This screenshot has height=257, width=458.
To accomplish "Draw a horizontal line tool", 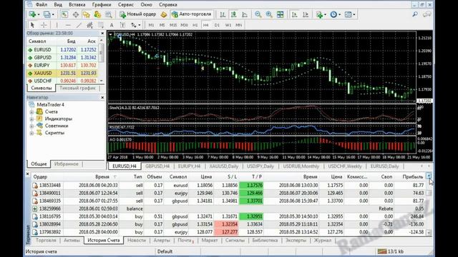I will point(68,25).
